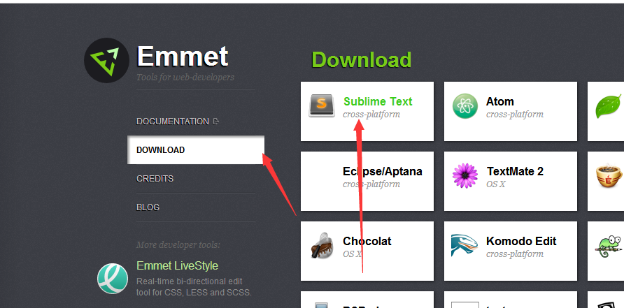The height and width of the screenshot is (308, 624).
Task: Click the Sublime Text app icon
Action: (x=322, y=105)
